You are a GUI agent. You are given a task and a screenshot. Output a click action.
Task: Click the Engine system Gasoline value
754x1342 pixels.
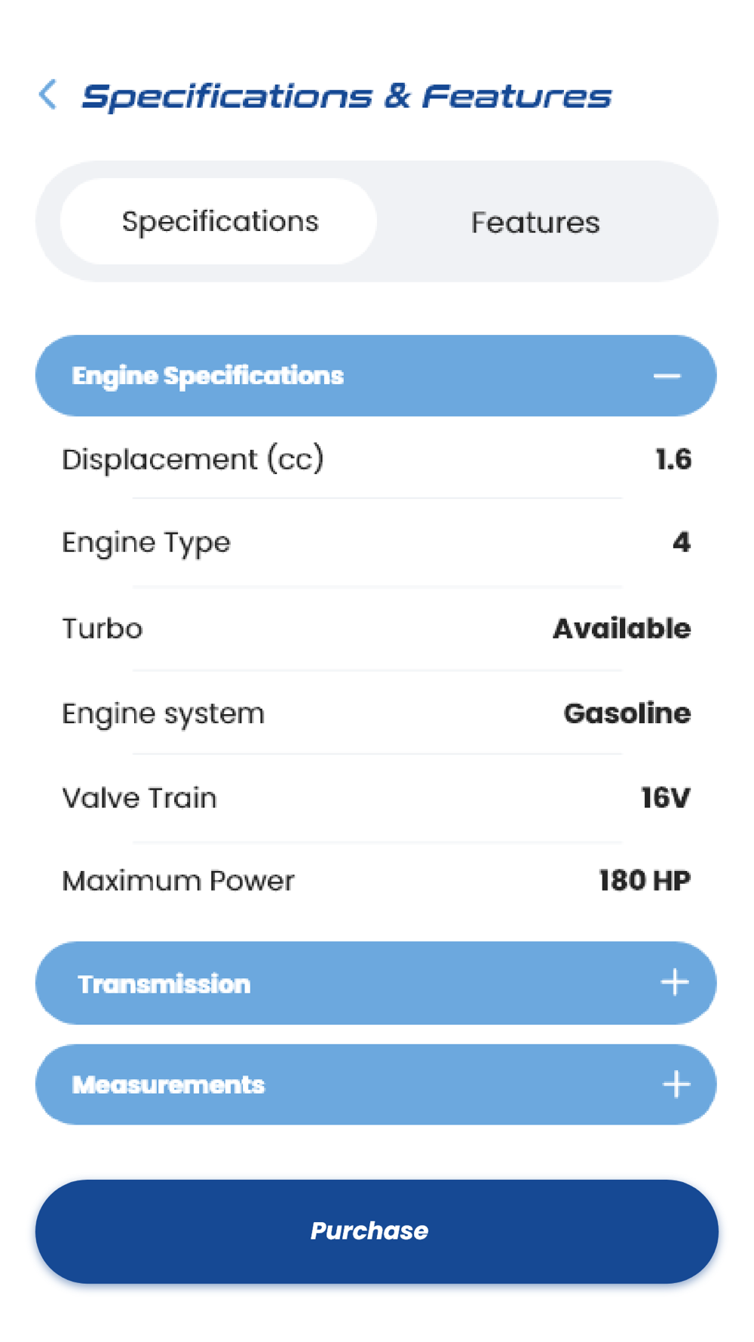point(627,713)
